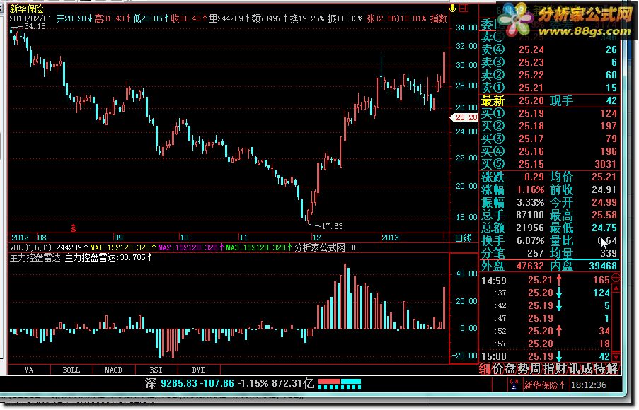The width and height of the screenshot is (639, 410).
Task: Click the 17.63 low price label
Action: [x=332, y=226]
